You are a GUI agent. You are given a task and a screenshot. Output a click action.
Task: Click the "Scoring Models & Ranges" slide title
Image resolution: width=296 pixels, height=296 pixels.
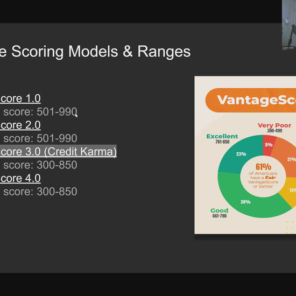point(101,51)
